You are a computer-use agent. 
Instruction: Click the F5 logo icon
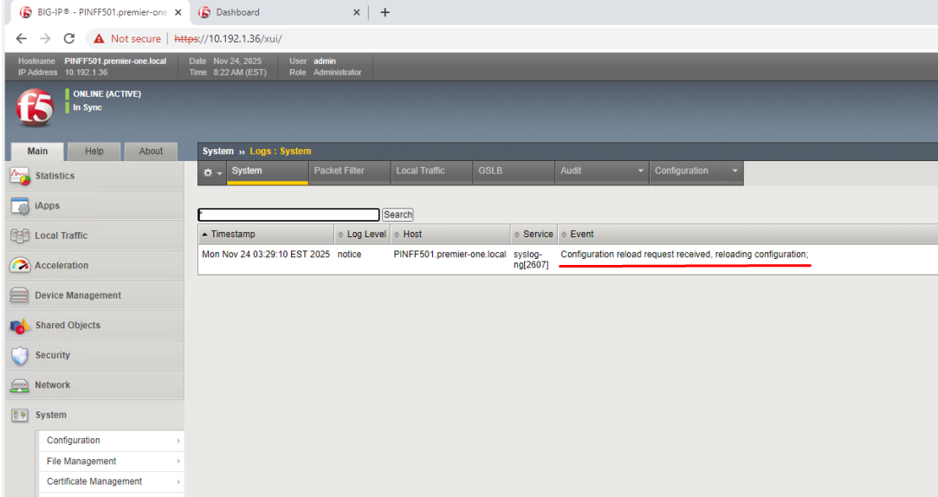(x=35, y=108)
